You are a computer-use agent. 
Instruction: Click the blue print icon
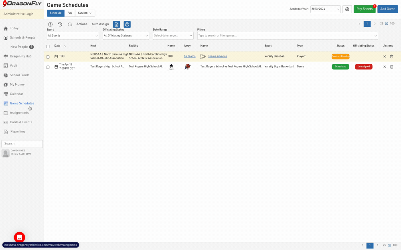[127, 24]
